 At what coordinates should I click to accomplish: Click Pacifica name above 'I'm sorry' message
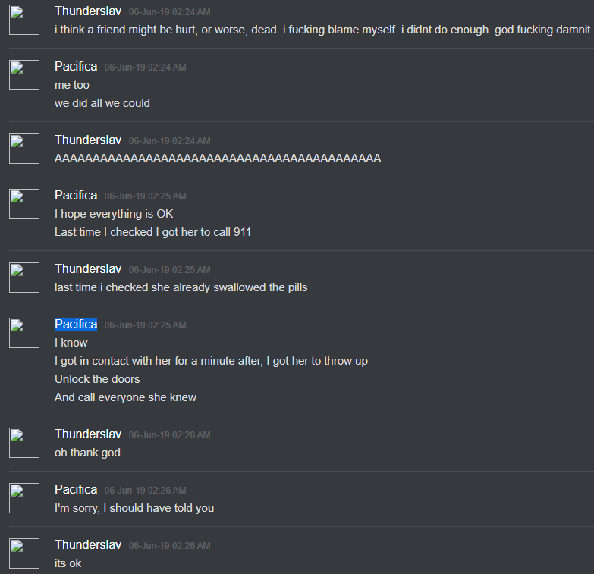(x=76, y=490)
